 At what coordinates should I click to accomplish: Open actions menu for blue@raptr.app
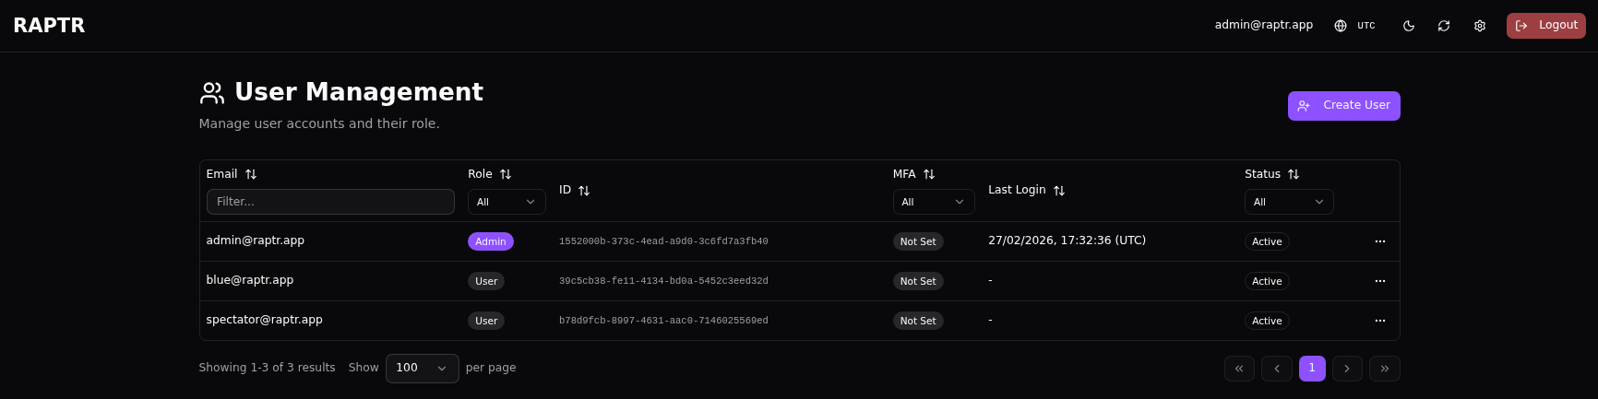tap(1380, 281)
